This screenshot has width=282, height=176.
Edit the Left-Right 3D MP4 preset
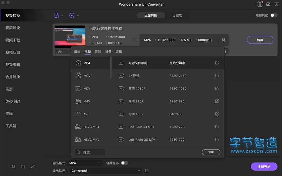(217, 140)
